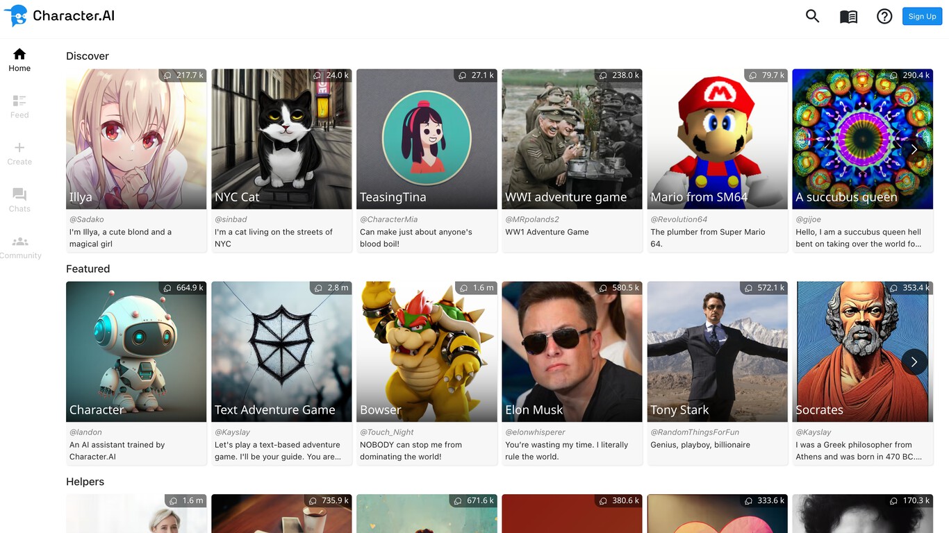
Task: Open the help question mark icon
Action: click(884, 17)
